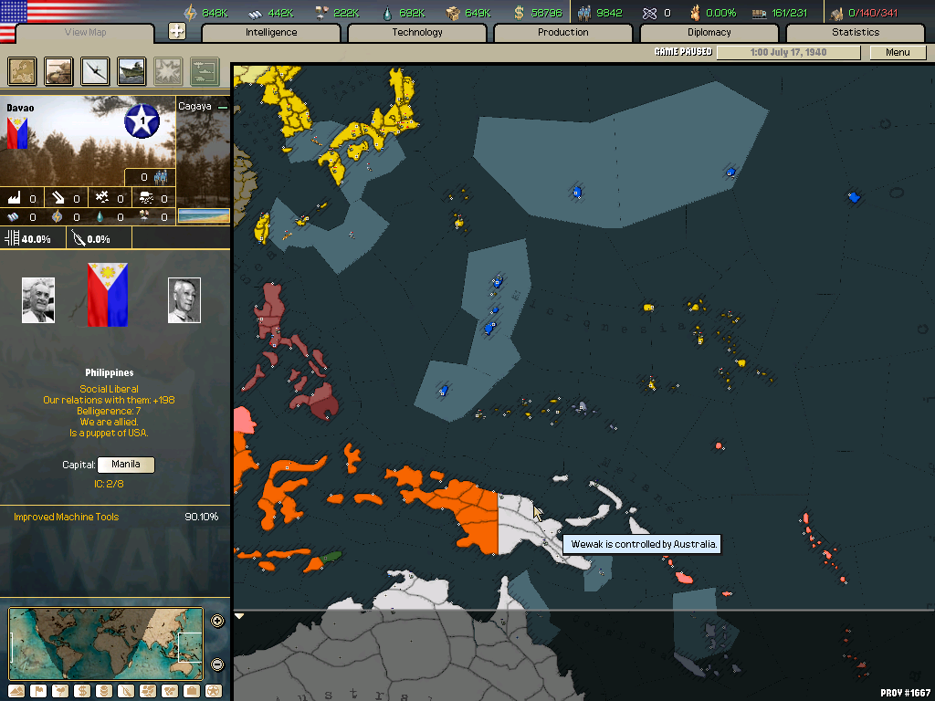Enable the terrain map mode mountain button

(16, 691)
